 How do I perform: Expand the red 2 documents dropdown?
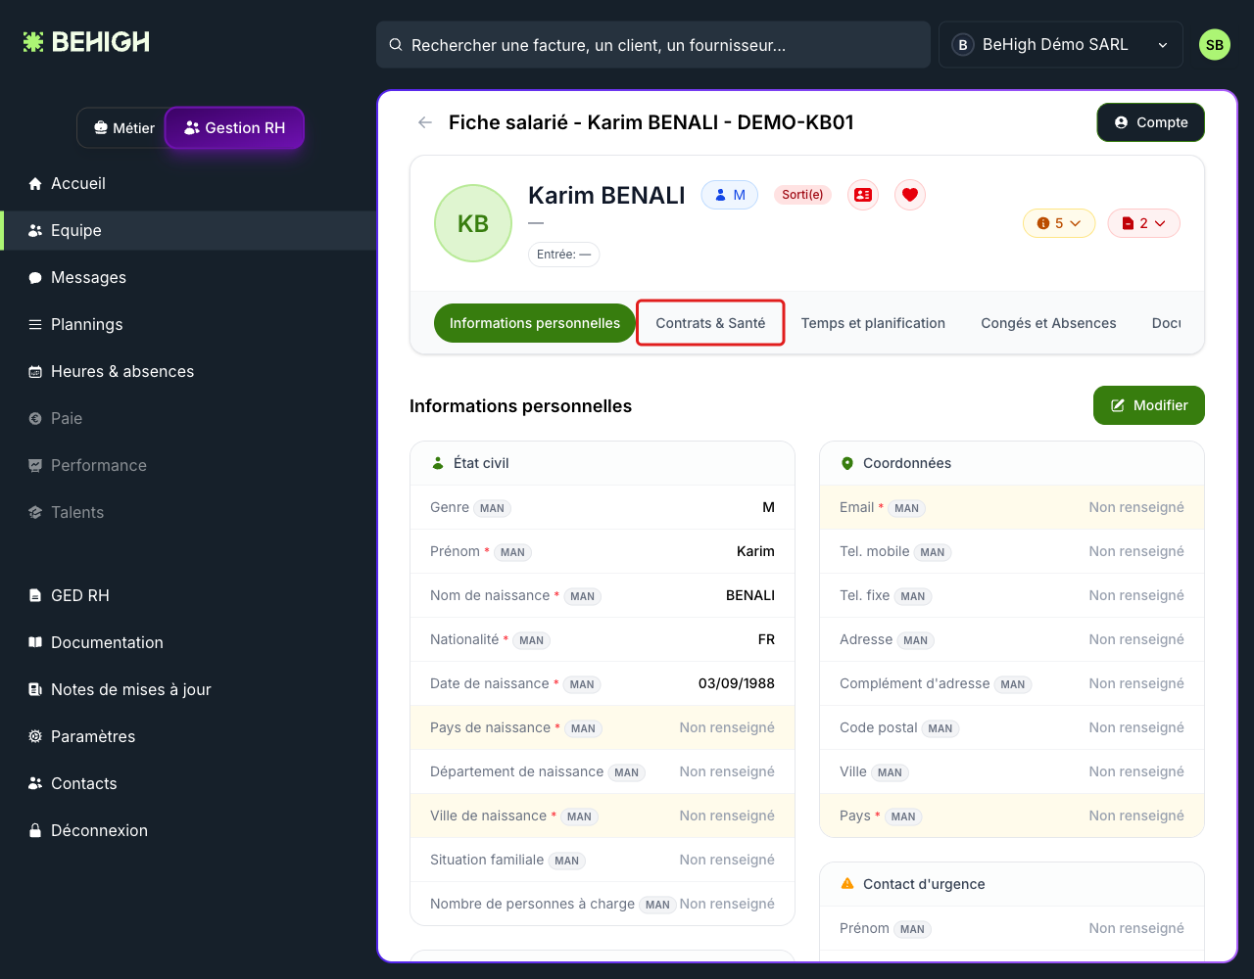[1144, 223]
